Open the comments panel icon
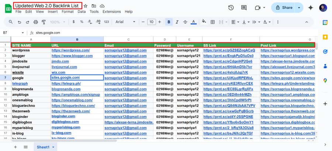The width and height of the screenshot is (332, 151). point(244,8)
